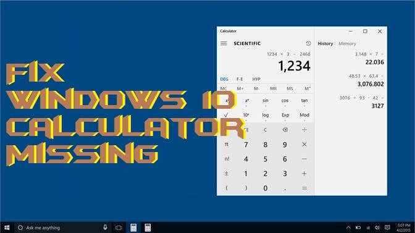415x233 pixels.
Task: Click the MS memory store button
Action: click(290, 88)
